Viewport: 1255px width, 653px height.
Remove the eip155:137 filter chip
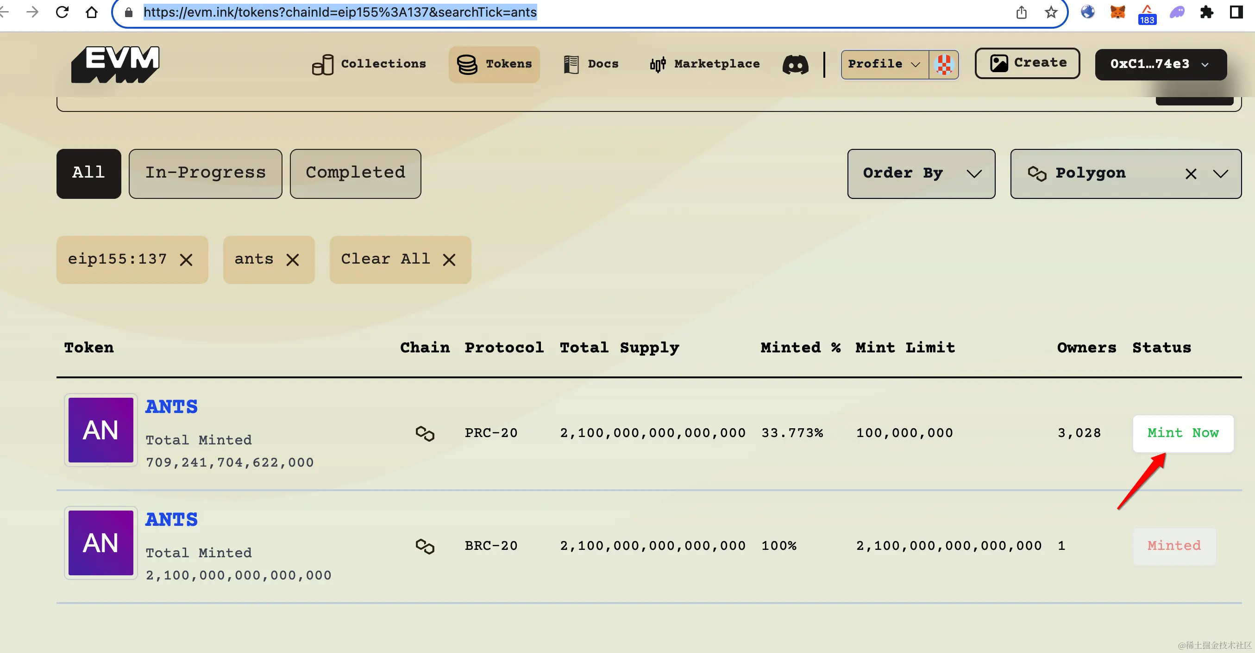186,260
